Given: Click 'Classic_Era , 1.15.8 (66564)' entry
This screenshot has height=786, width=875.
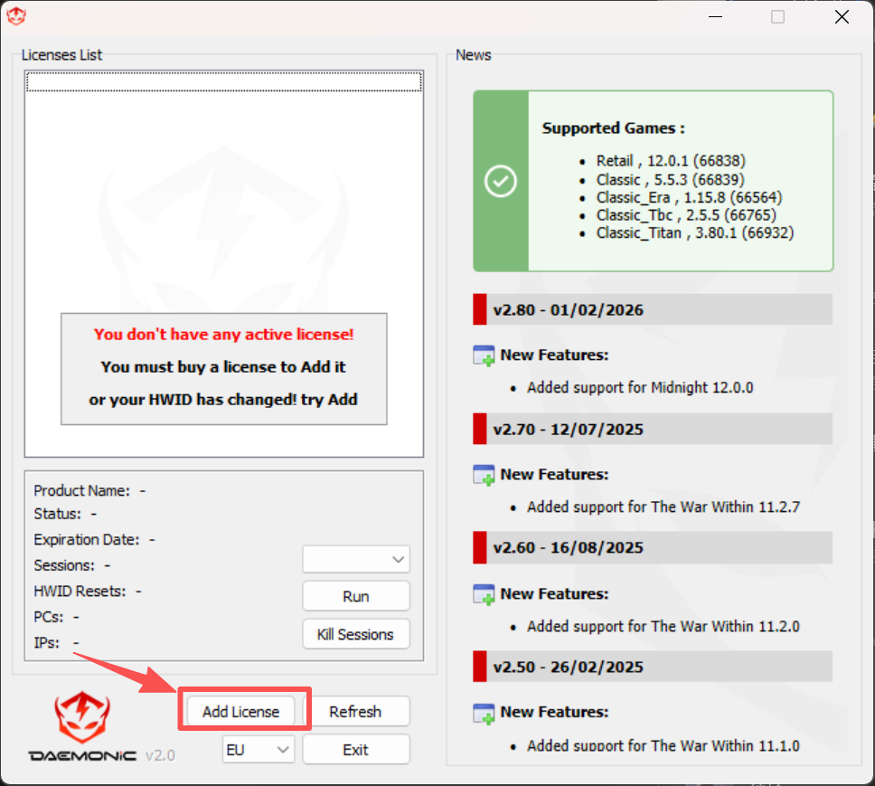Looking at the screenshot, I should coord(689,197).
